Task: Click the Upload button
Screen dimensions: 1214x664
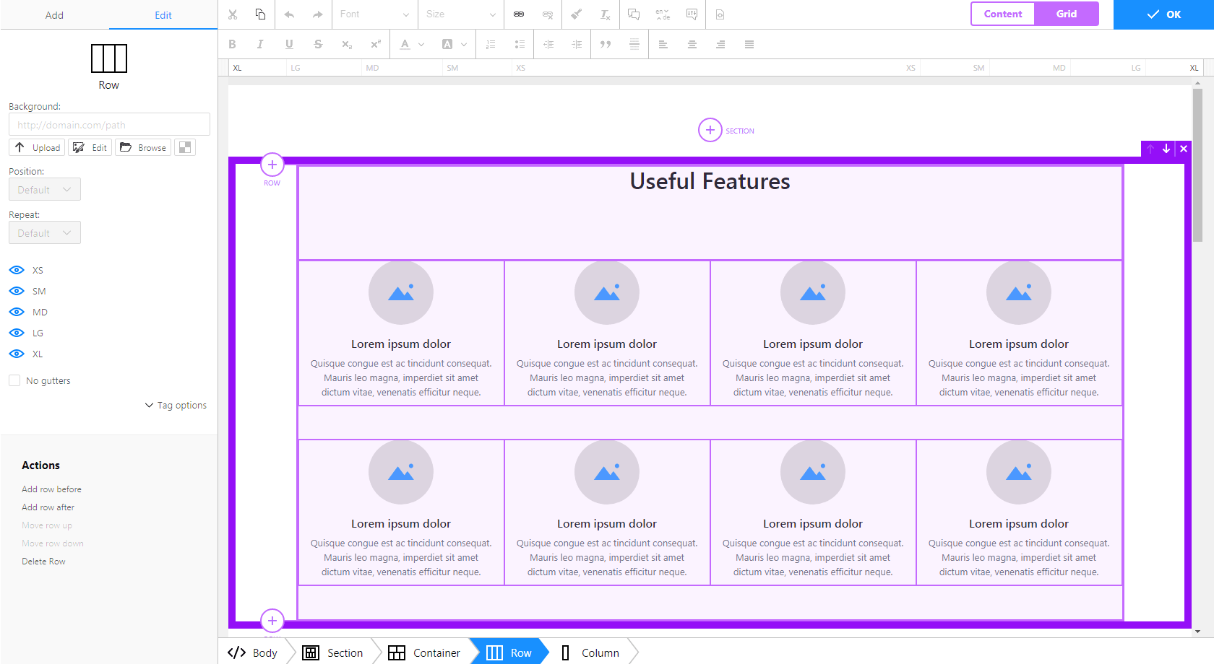Action: (x=37, y=147)
